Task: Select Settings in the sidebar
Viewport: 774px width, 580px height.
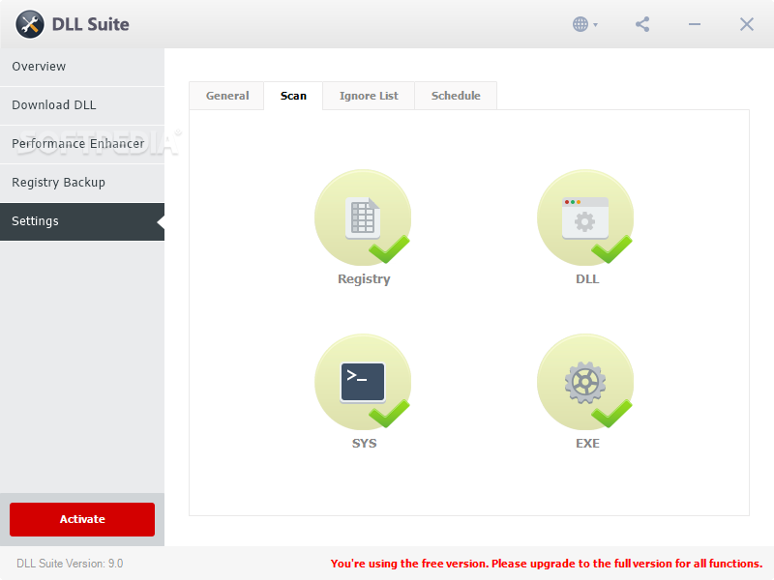Action: click(82, 221)
